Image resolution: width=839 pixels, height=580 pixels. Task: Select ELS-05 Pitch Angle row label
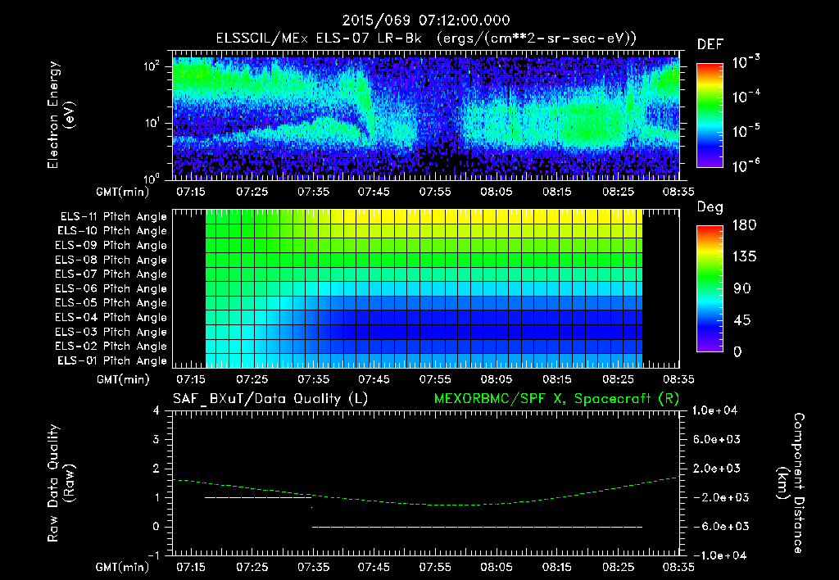[x=111, y=303]
